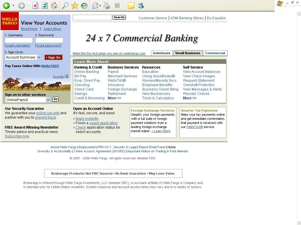Screen dimensions: 301x225
Task: Click Learn More next to Enroll Now
Action: click(52, 29)
